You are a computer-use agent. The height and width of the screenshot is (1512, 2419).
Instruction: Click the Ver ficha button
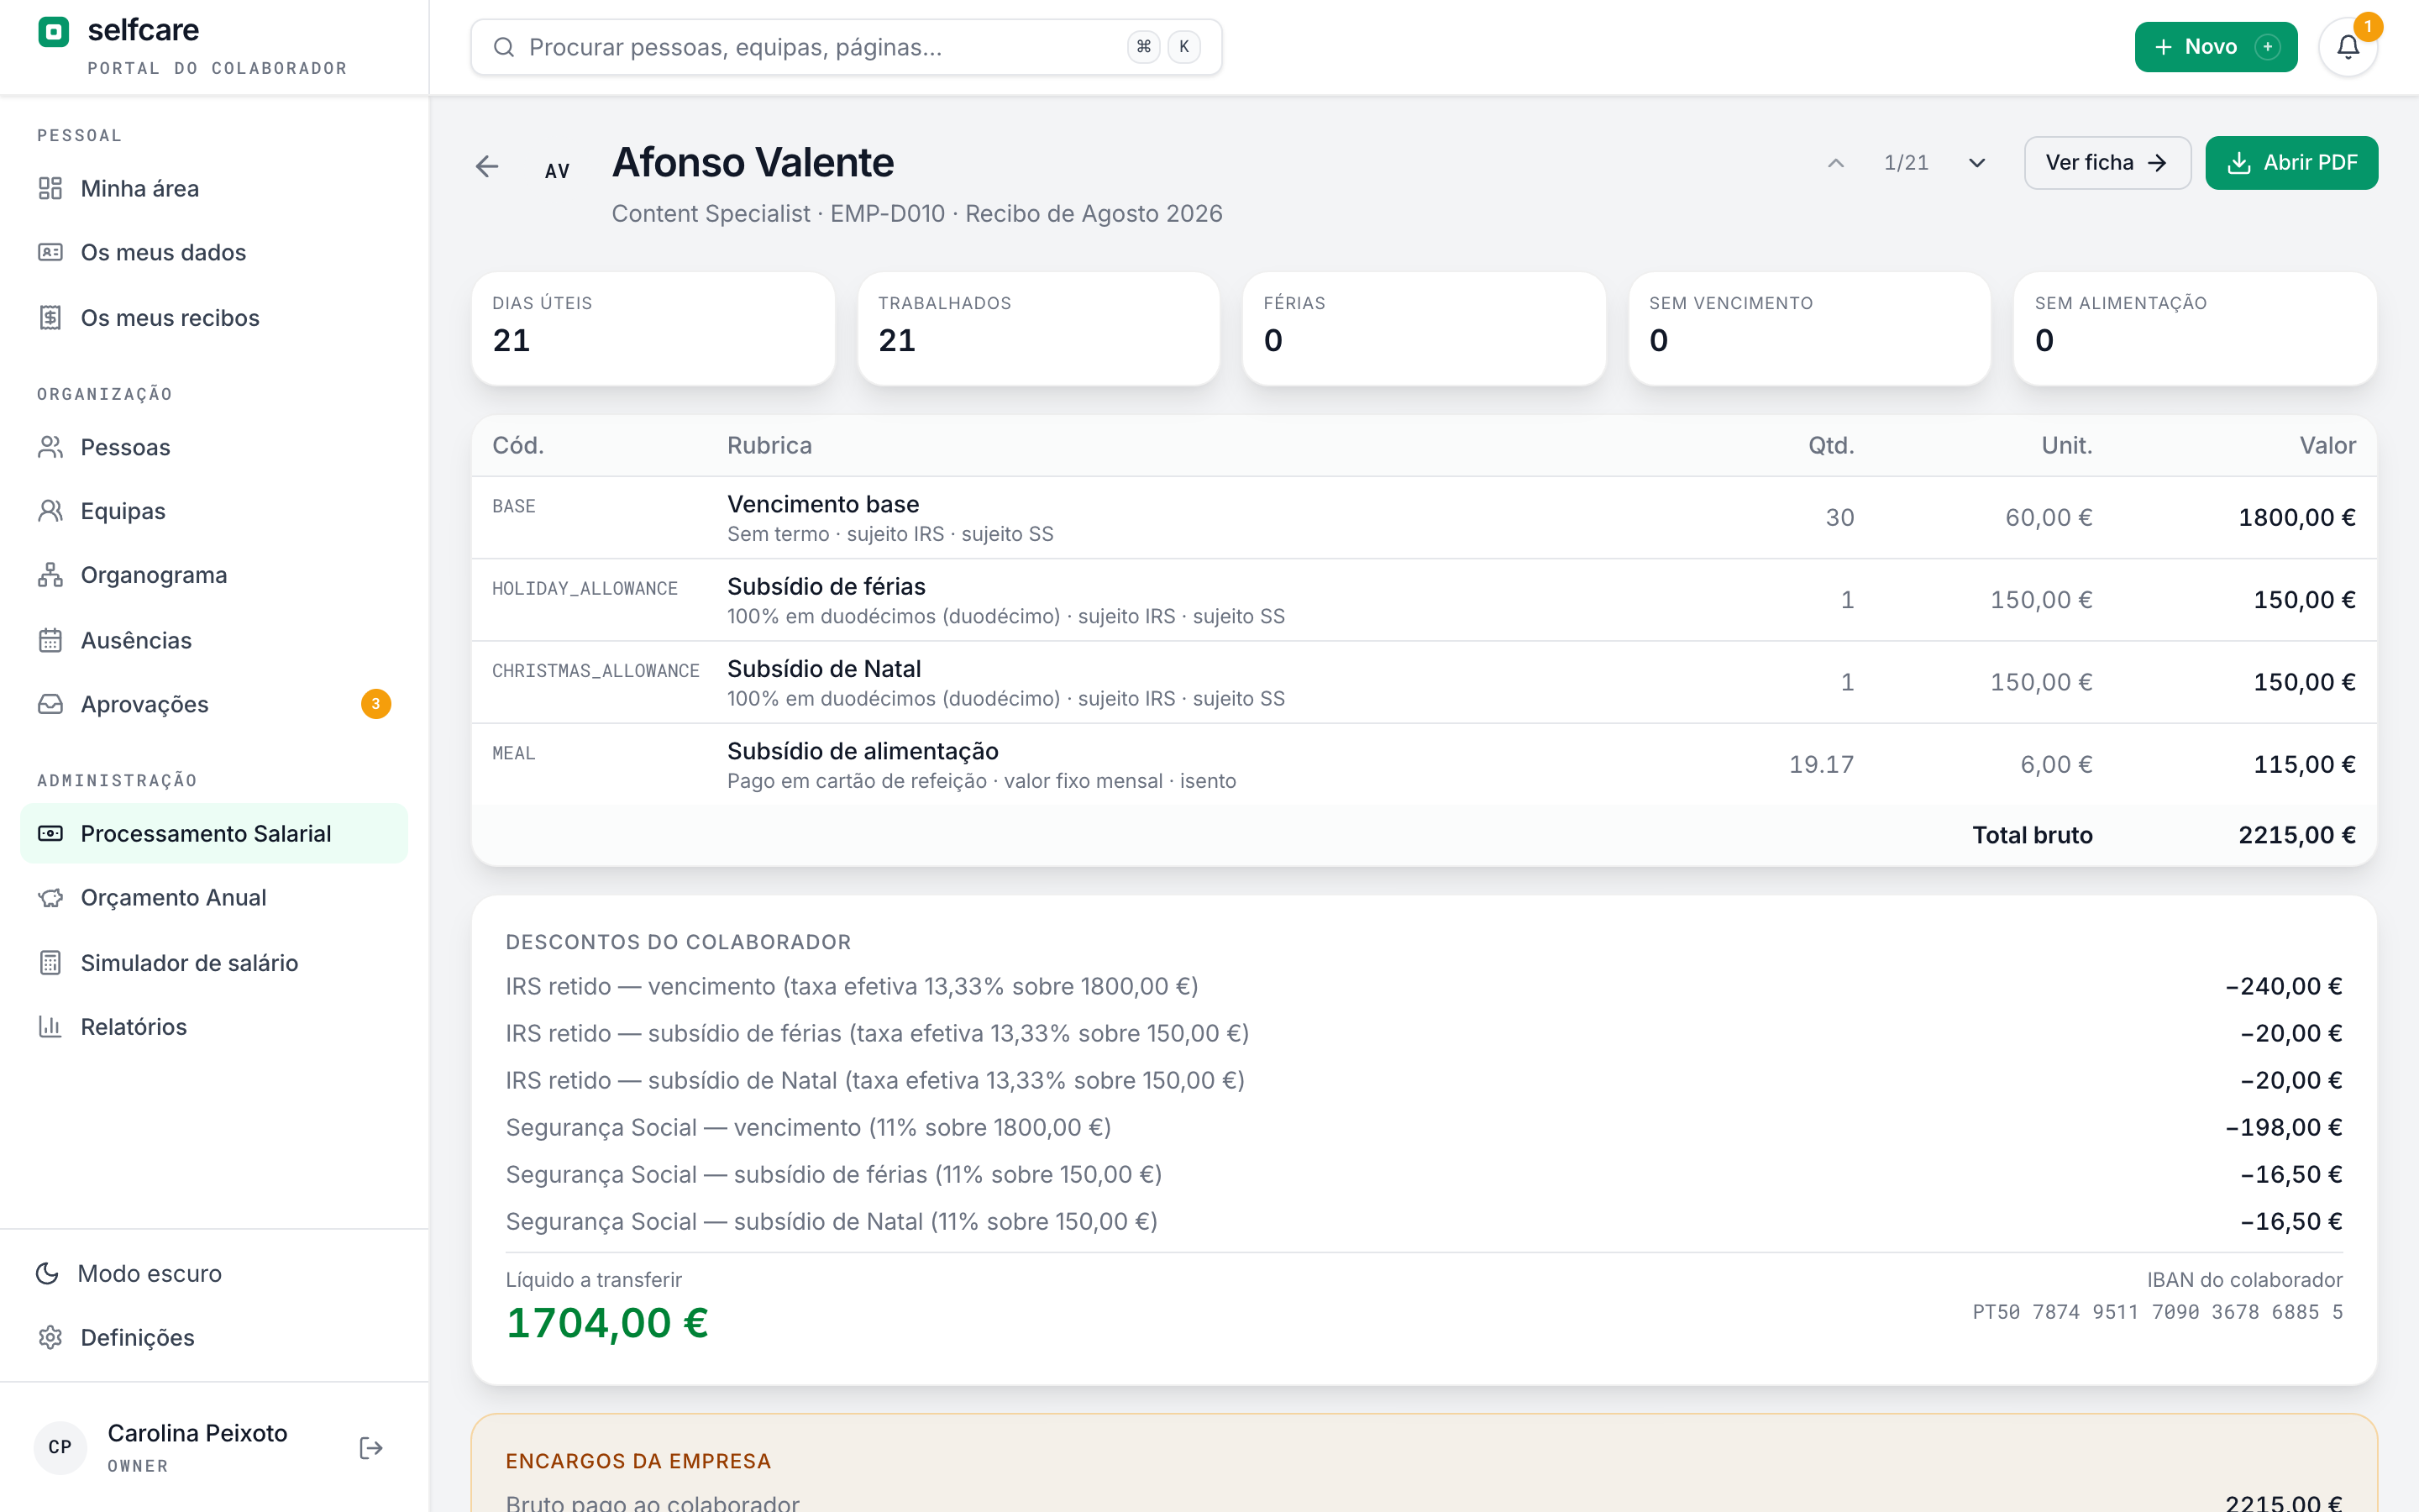tap(2107, 162)
